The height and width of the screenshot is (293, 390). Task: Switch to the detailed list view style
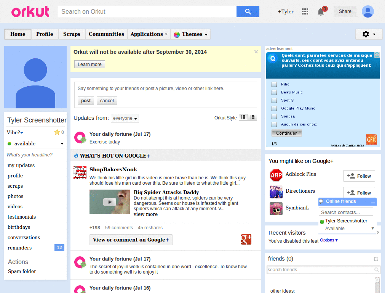tap(253, 117)
